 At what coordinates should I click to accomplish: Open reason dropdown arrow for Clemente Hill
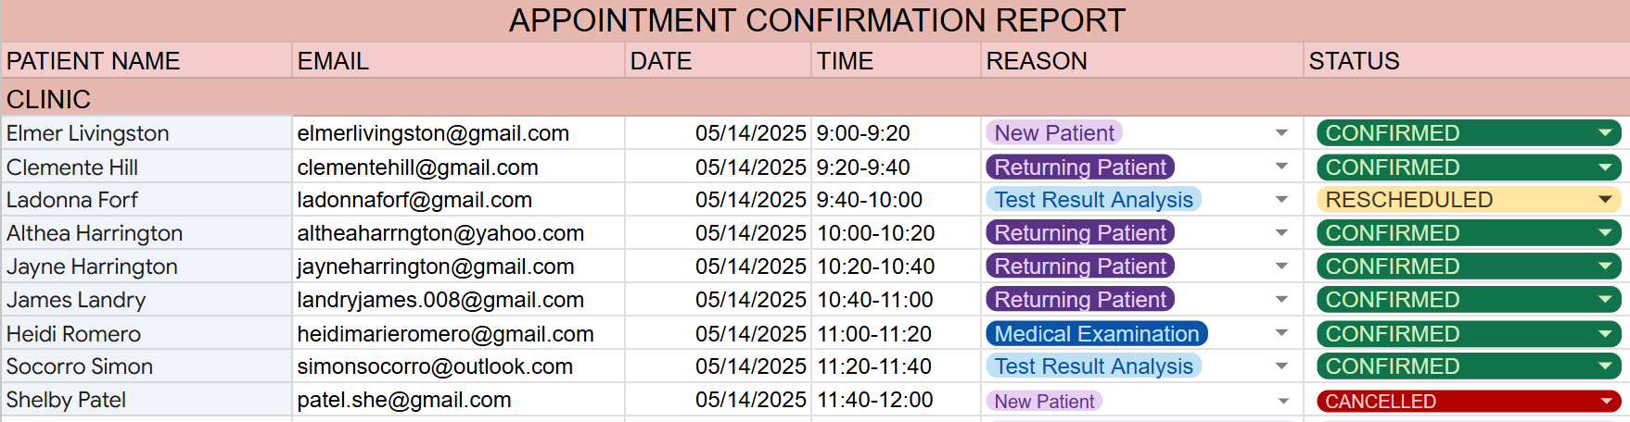[x=1281, y=168]
